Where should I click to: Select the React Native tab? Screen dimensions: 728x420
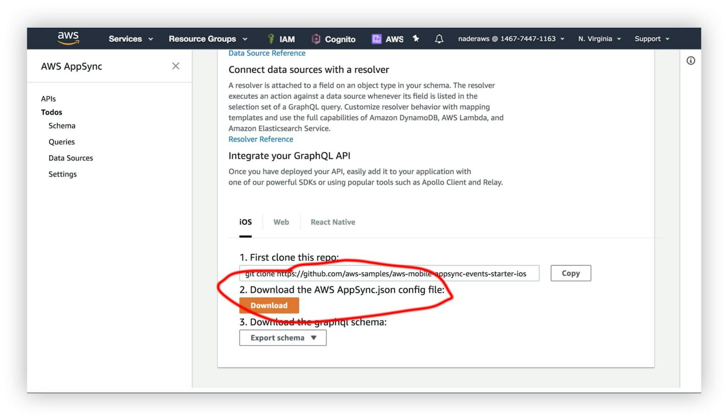pos(333,222)
